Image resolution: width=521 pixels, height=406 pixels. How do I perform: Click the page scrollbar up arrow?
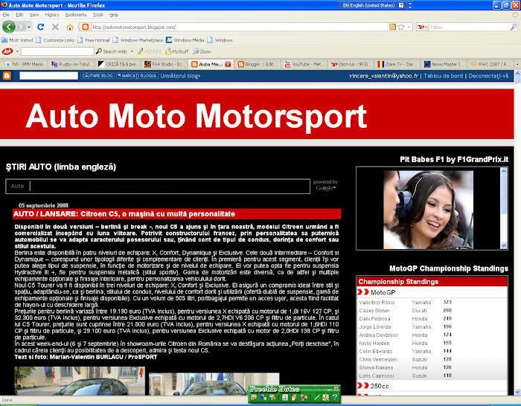tap(517, 74)
